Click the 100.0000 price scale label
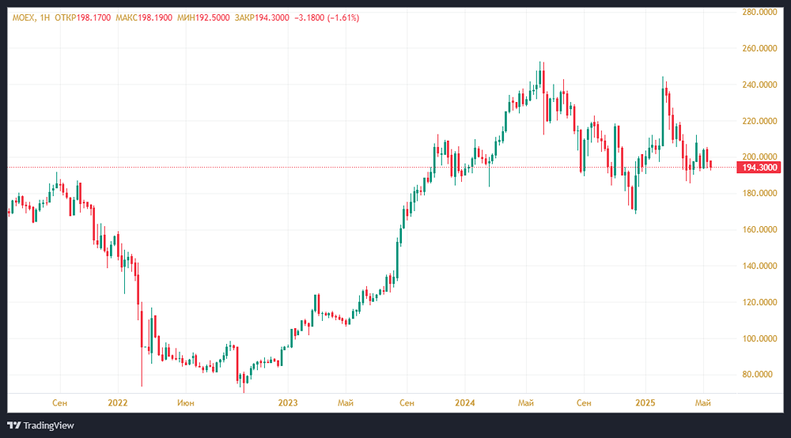The height and width of the screenshot is (438, 791). pyautogui.click(x=758, y=339)
